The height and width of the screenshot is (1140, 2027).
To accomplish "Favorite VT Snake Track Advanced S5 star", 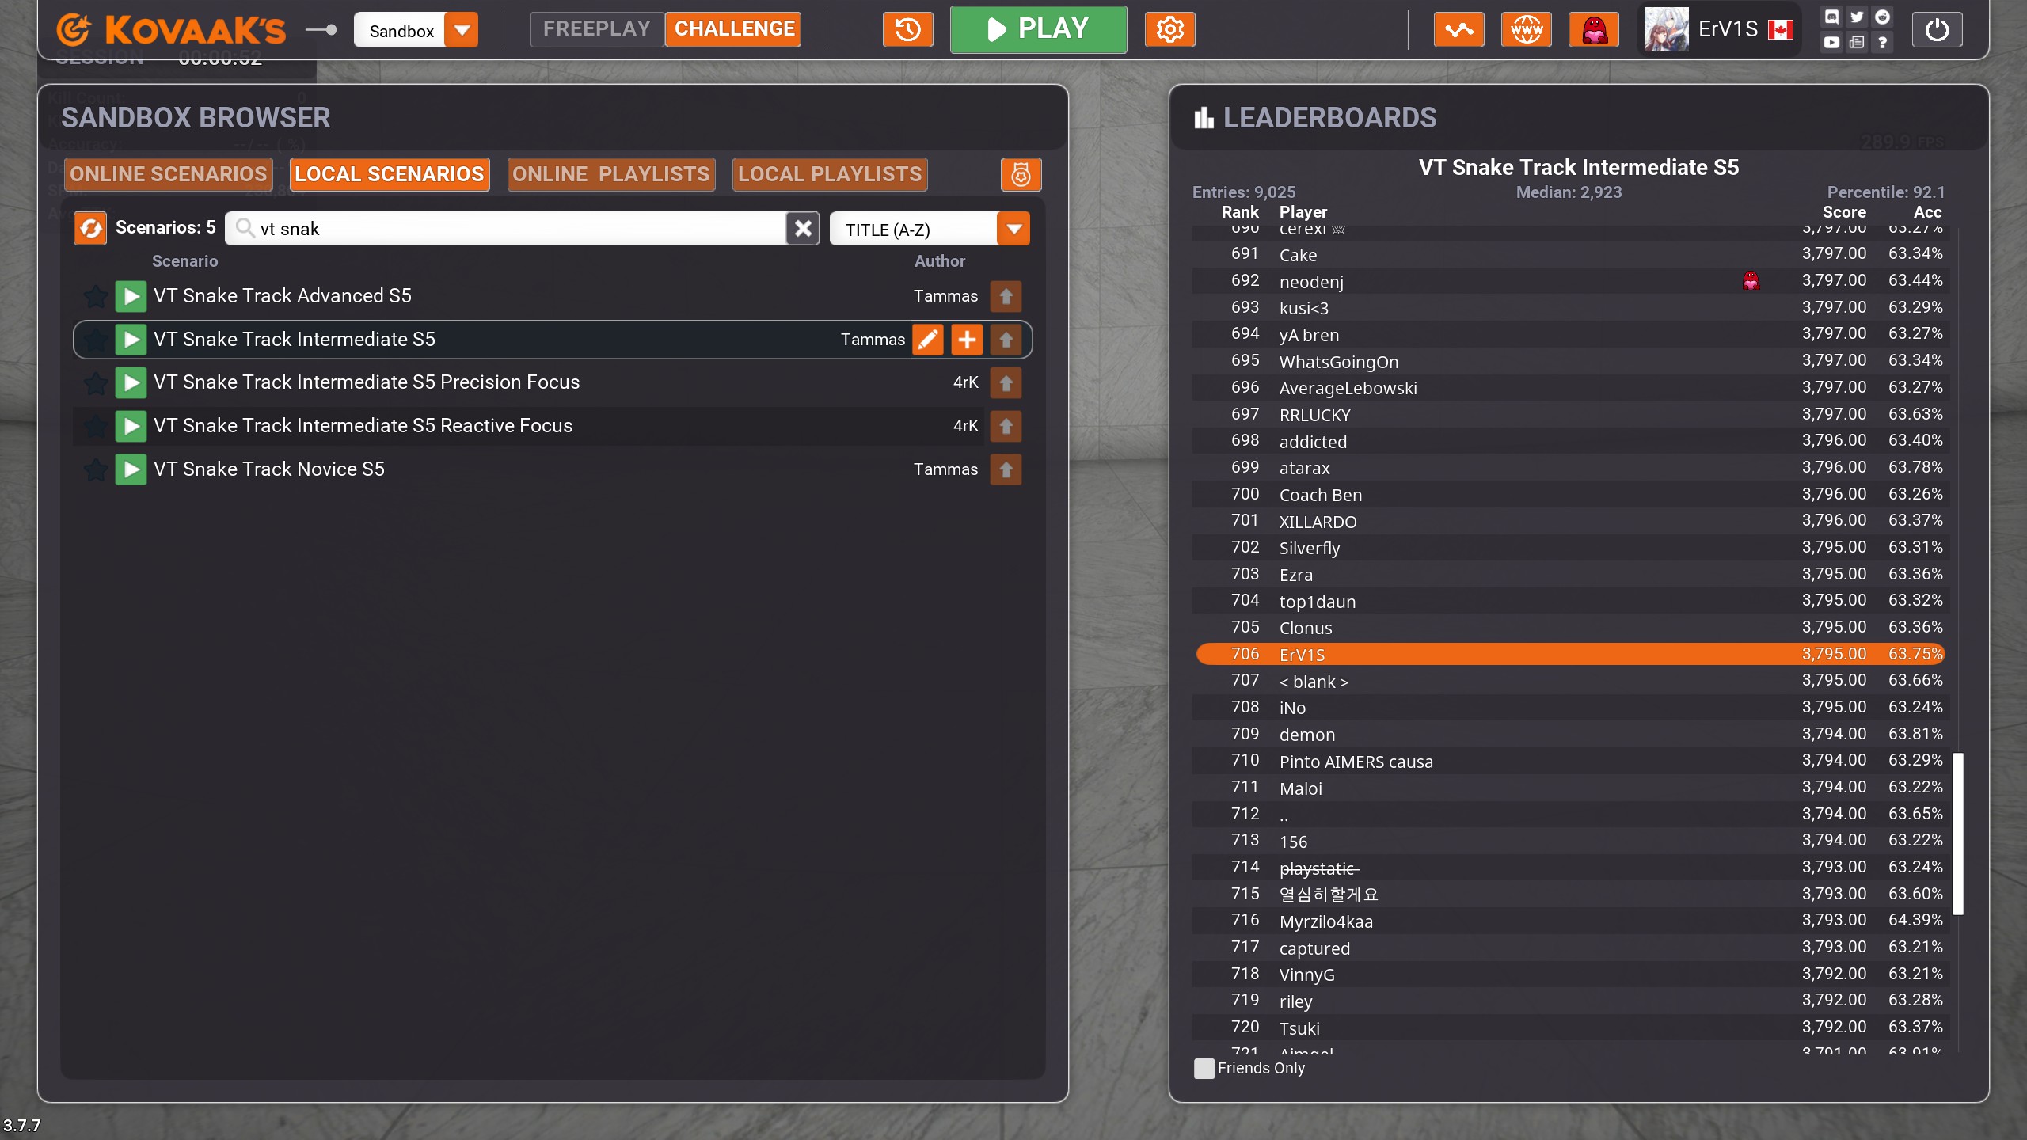I will (96, 296).
